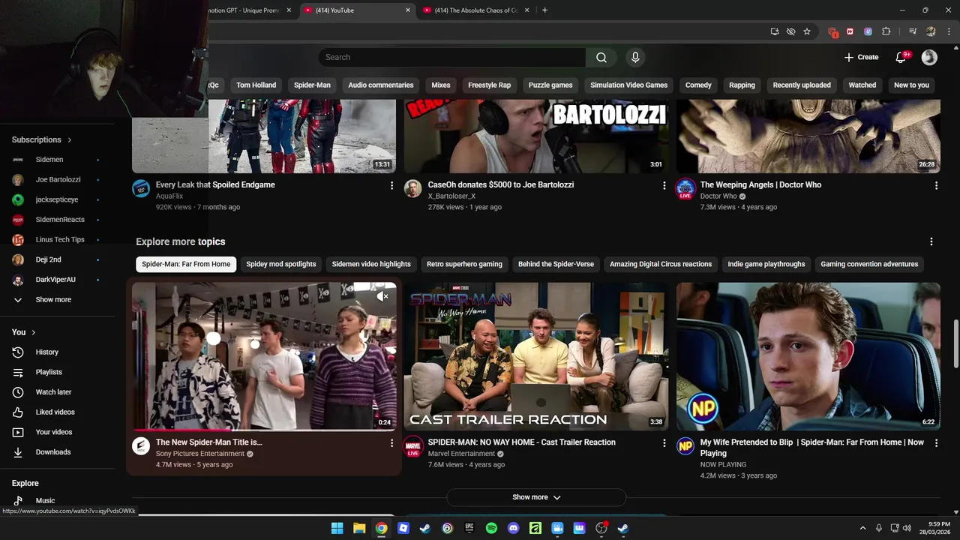Open Windows Start menu

click(x=337, y=528)
